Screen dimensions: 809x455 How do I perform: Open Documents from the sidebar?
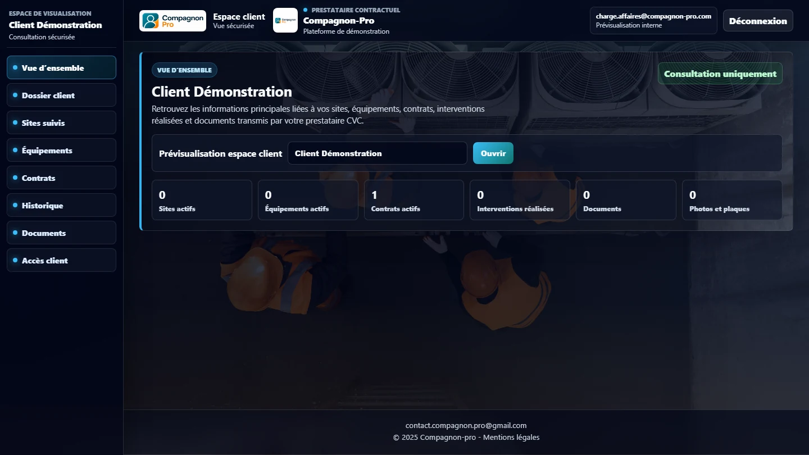coord(61,233)
